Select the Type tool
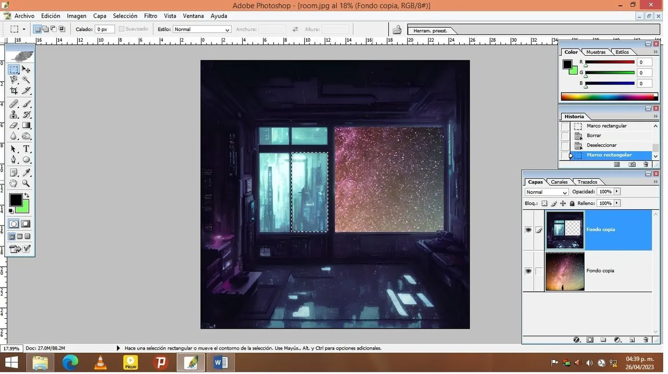This screenshot has width=668, height=374. tap(26, 149)
